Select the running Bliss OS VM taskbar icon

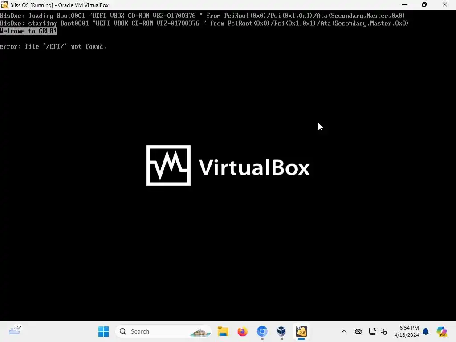pos(301,331)
